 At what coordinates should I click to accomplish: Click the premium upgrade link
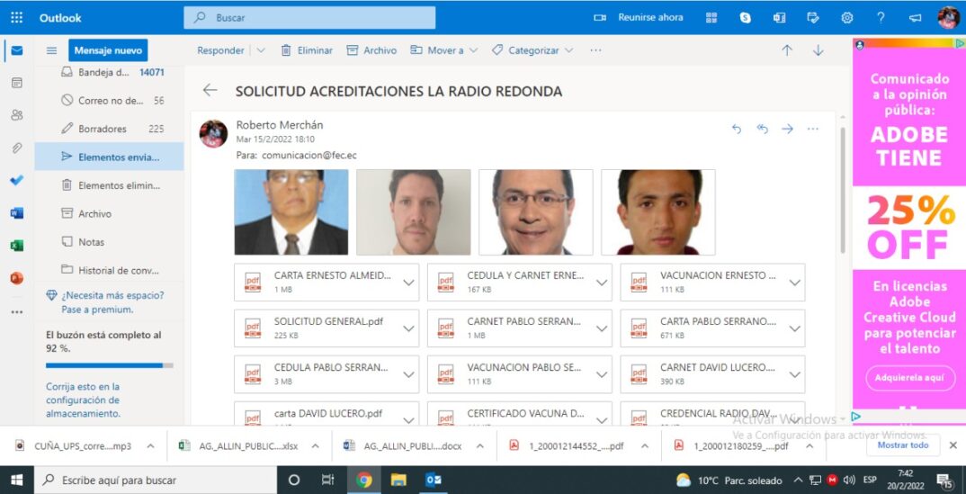(x=105, y=302)
